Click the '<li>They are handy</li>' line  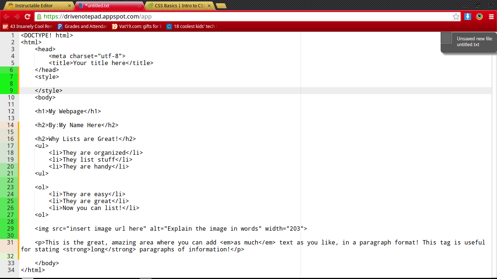pos(89,166)
